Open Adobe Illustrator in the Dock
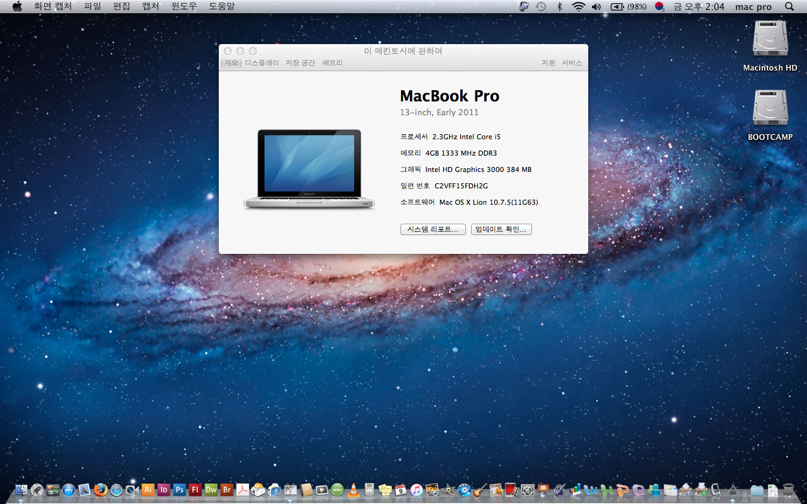This screenshot has height=504, width=807. pyautogui.click(x=148, y=490)
